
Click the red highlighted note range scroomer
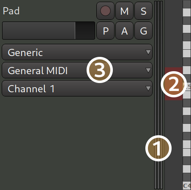174,84
